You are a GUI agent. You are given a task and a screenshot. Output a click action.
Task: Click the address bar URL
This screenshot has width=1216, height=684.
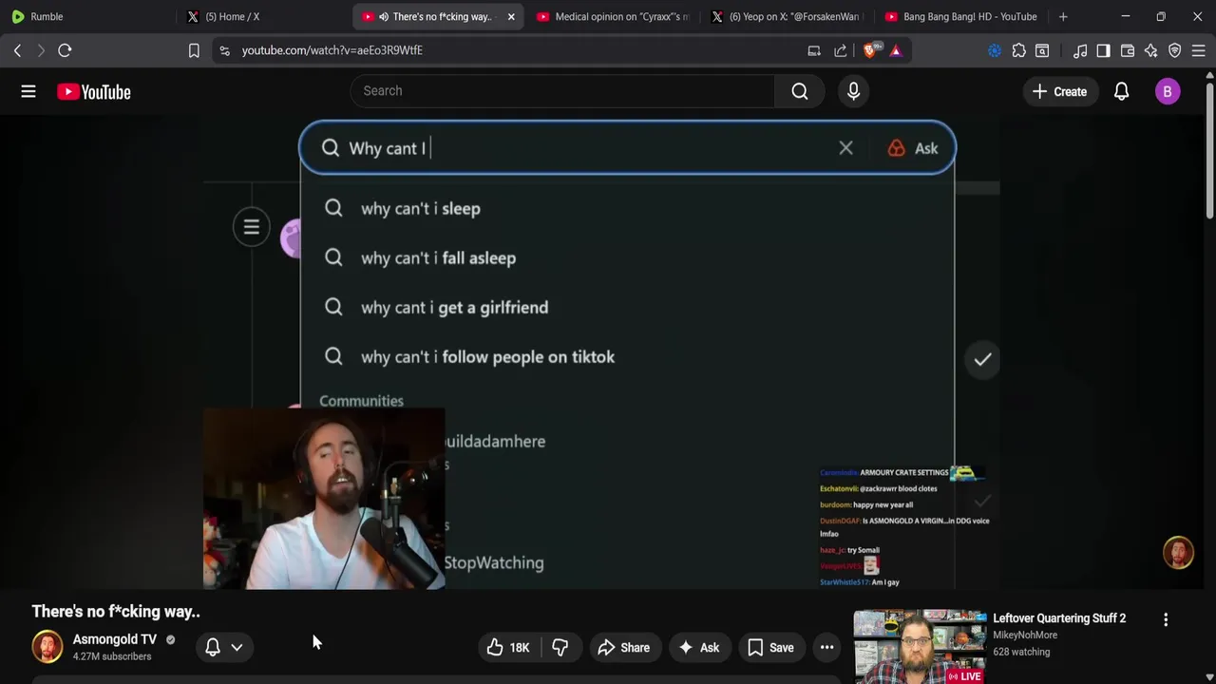332,50
